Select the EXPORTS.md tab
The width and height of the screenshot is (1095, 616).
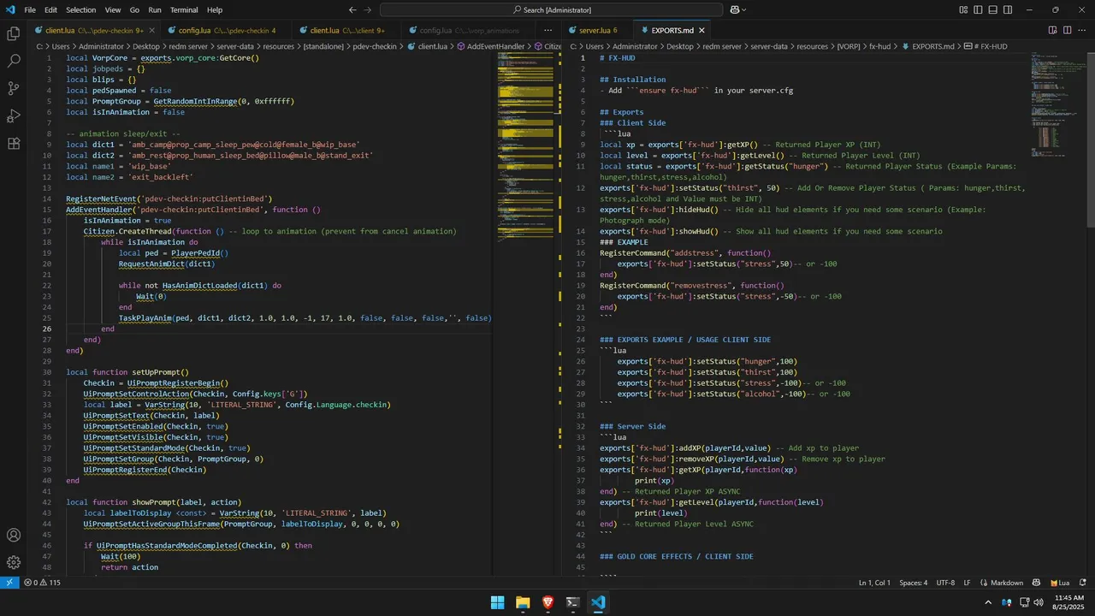[x=672, y=30]
